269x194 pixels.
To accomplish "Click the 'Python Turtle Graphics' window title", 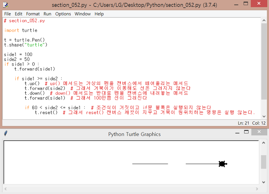I will click(134, 134).
